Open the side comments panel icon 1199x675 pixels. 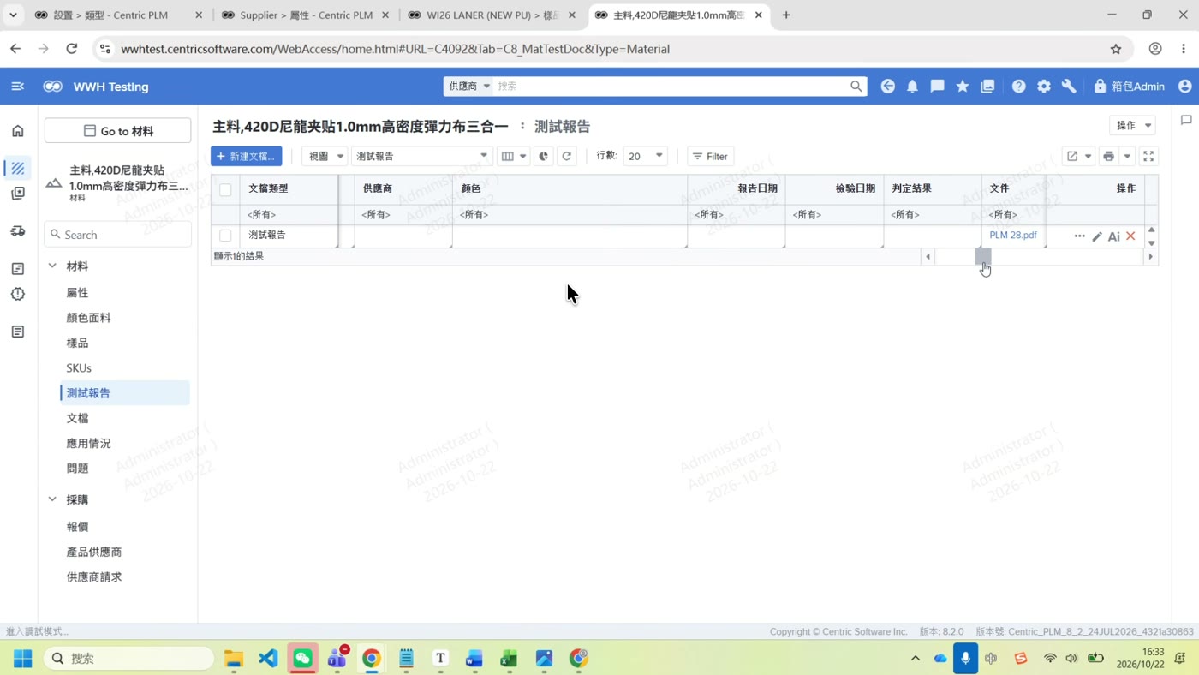pyautogui.click(x=1186, y=121)
